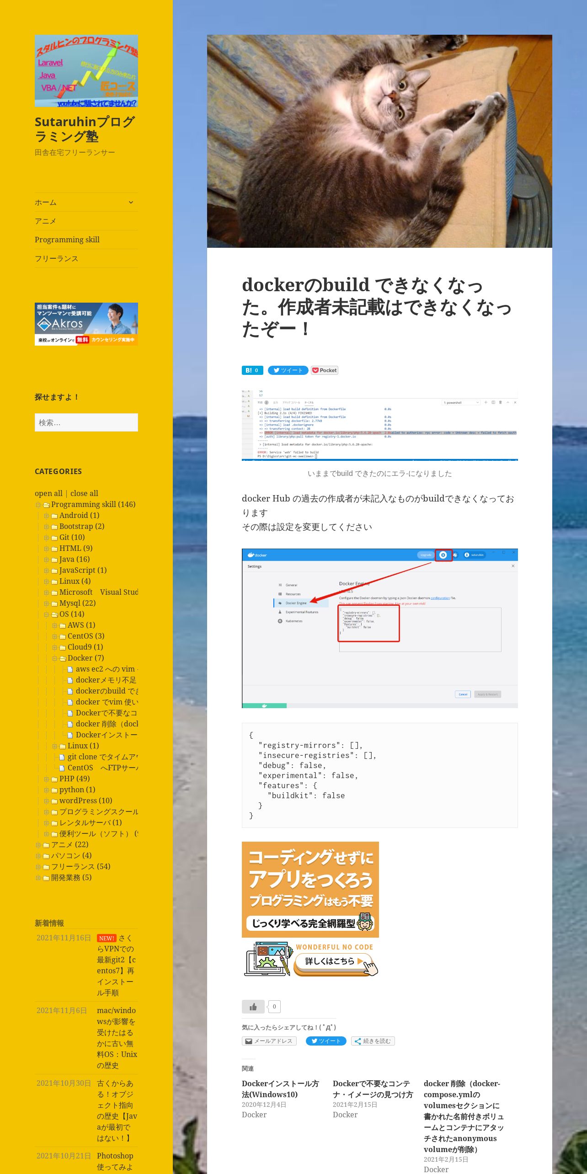Open the Linux (4) category
This screenshot has height=1174, width=587.
75,581
